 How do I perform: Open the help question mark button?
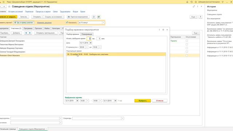click(x=200, y=17)
